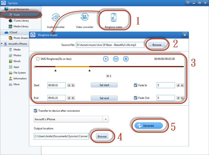Play the ringtone preview

(106, 59)
